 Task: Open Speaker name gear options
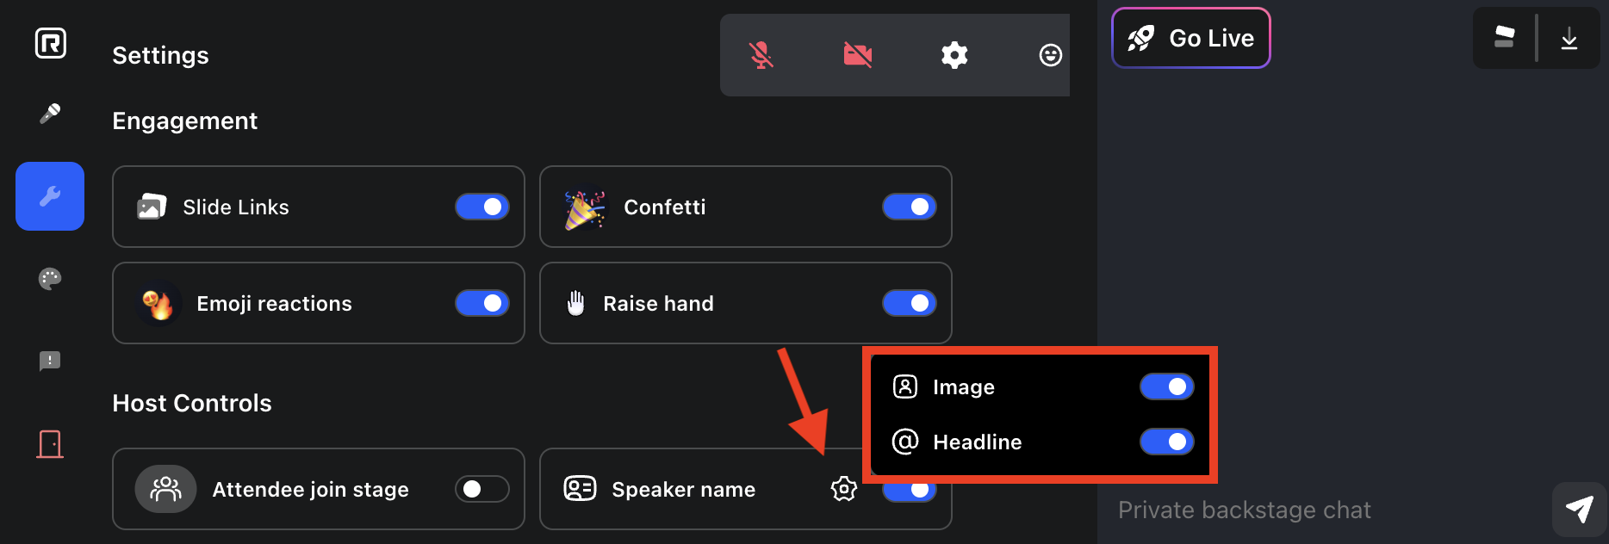point(844,489)
